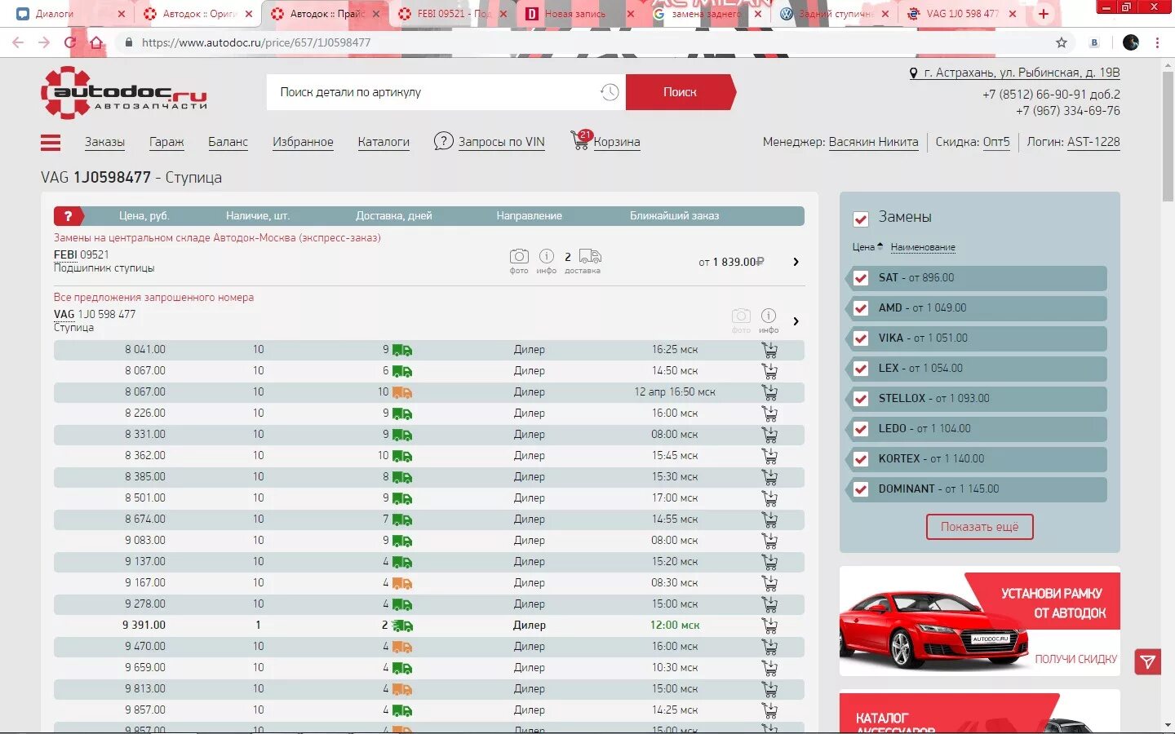
Task: Click the browser profile avatar icon
Action: (1131, 42)
